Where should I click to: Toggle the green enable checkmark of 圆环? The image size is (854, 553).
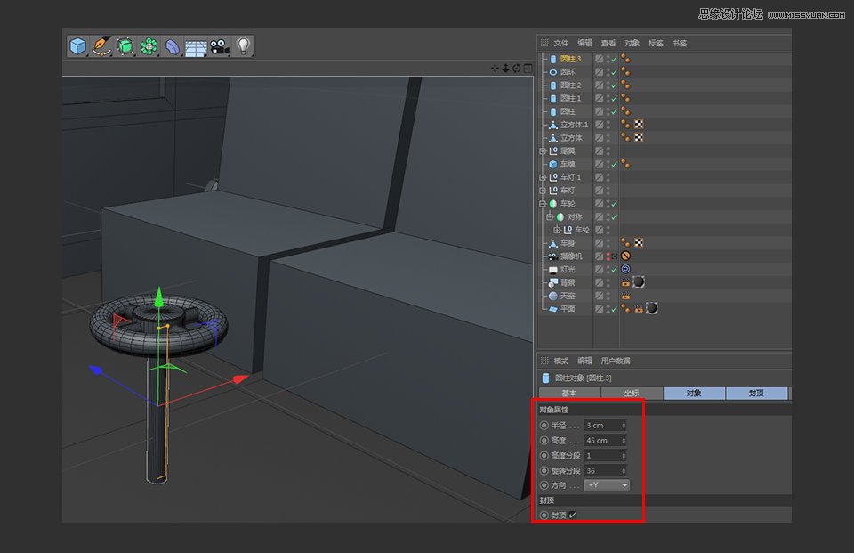tap(612, 70)
